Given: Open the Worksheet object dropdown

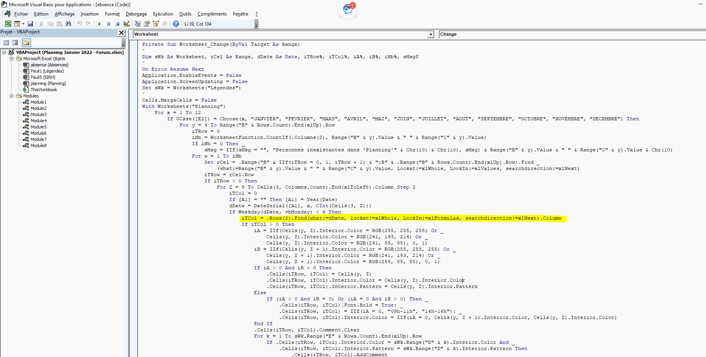Looking at the screenshot, I should point(430,35).
